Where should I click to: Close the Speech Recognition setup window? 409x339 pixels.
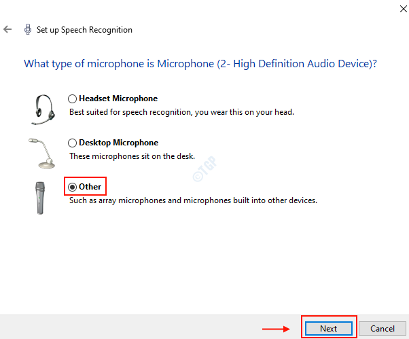(404, 9)
